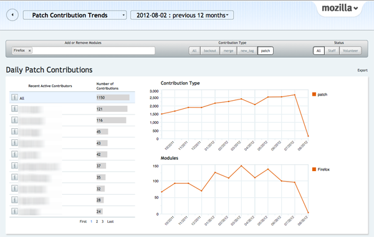Click the Number of Contributions column header
Viewport: 374px width, 237px height.
pos(107,86)
